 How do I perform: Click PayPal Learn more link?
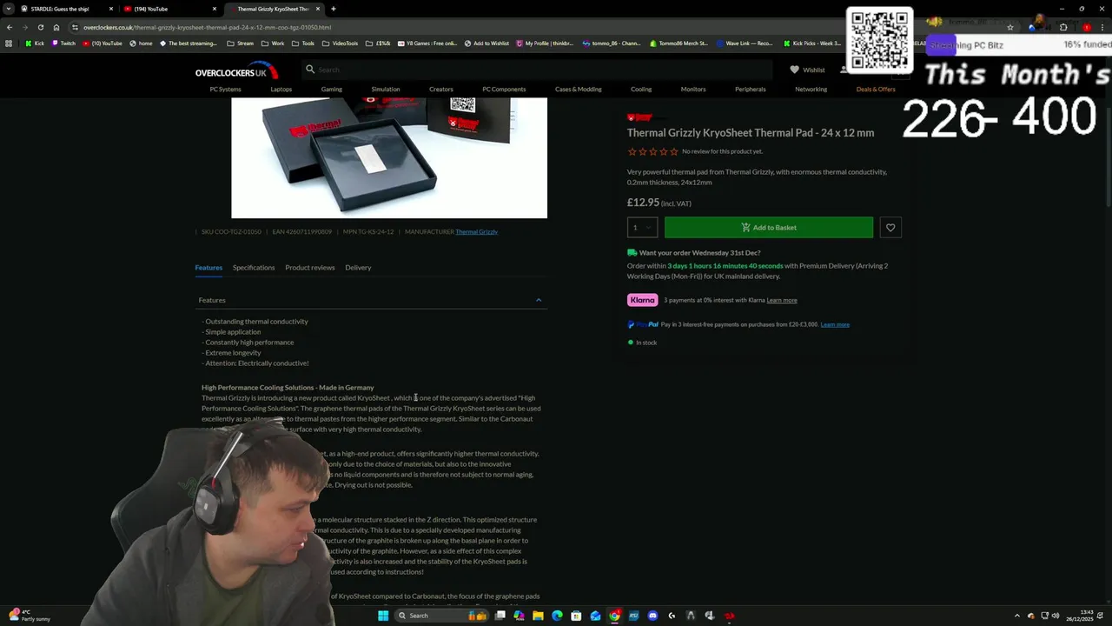point(835,324)
